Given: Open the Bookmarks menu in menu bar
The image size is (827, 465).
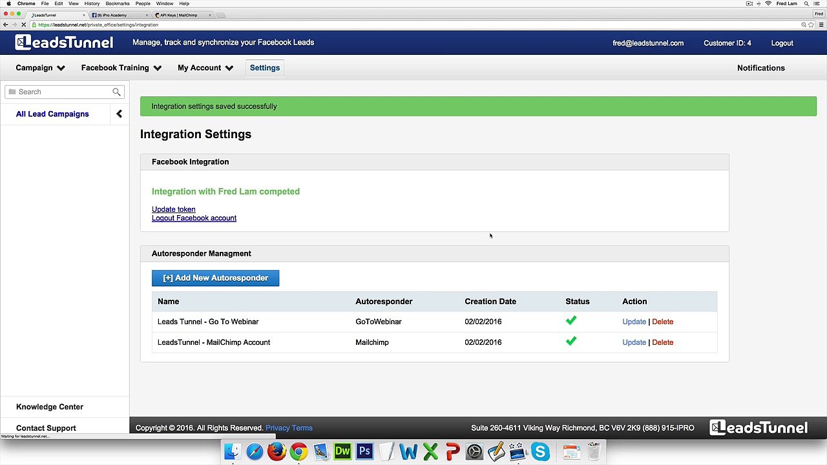Looking at the screenshot, I should click(117, 4).
